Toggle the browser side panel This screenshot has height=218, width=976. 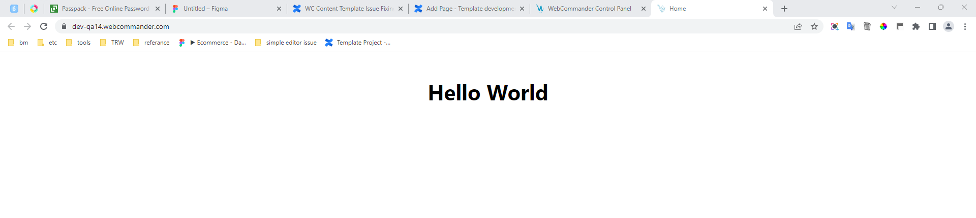[932, 26]
